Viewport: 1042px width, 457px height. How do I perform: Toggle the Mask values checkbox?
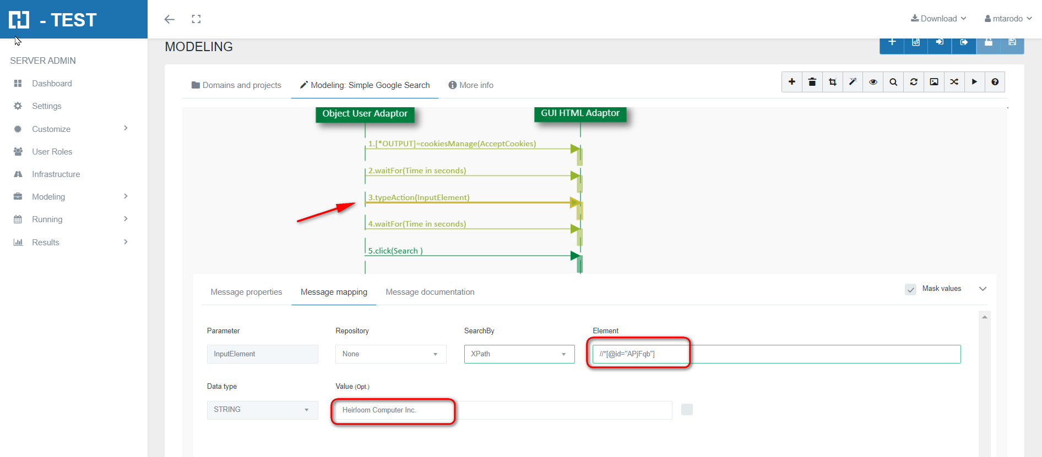click(911, 289)
